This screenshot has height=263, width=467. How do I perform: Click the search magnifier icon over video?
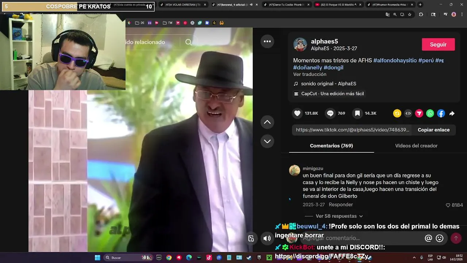189,42
